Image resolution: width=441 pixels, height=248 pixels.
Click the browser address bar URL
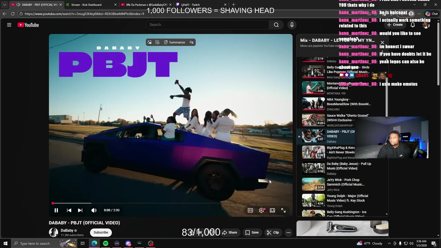84,14
